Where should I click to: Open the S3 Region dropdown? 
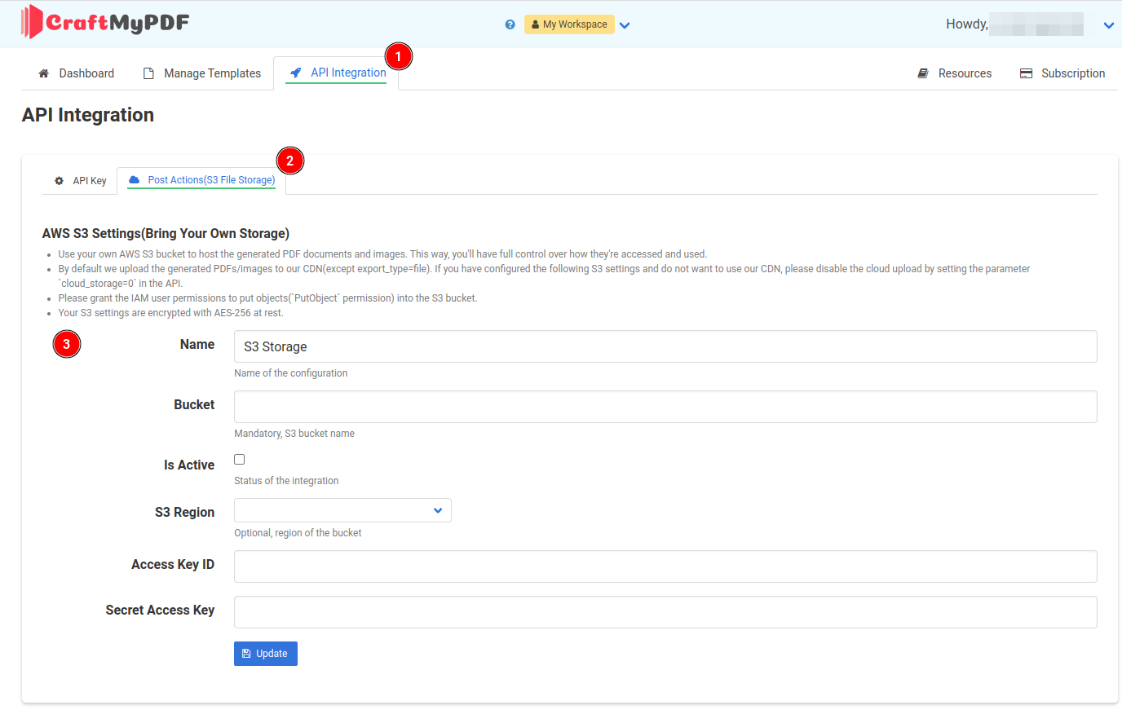pyautogui.click(x=342, y=510)
